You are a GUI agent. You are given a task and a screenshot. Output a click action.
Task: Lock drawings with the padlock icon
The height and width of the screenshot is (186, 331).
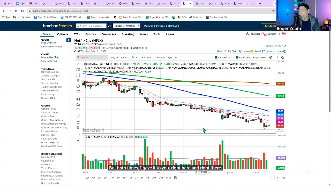pos(78,104)
